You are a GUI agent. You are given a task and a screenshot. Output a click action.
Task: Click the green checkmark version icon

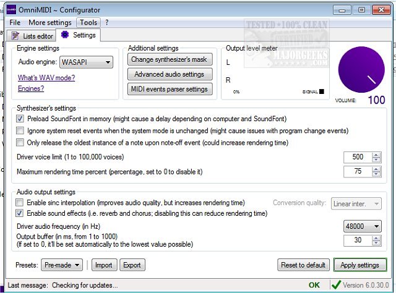pyautogui.click(x=336, y=285)
